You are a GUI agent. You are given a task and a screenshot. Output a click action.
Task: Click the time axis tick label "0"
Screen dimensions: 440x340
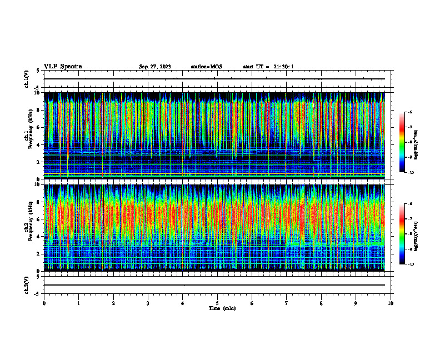click(x=44, y=303)
